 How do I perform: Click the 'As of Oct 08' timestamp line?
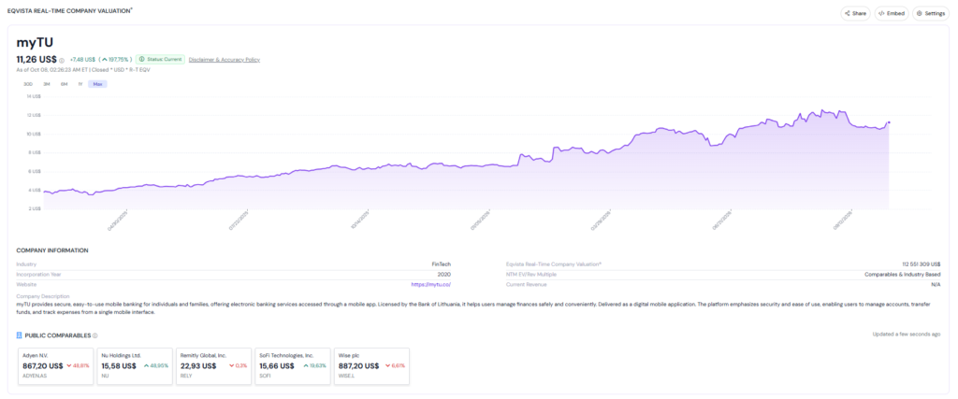(83, 69)
